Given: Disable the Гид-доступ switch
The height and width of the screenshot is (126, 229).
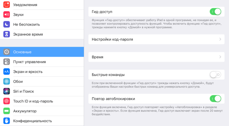Looking at the screenshot, I should point(216,12).
